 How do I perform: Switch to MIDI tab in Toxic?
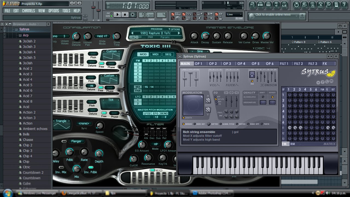coord(156,54)
